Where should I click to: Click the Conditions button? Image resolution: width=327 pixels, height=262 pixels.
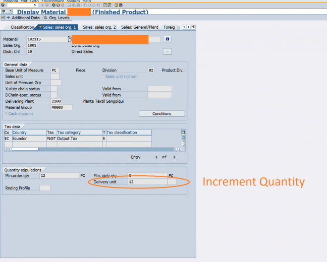pyautogui.click(x=161, y=114)
